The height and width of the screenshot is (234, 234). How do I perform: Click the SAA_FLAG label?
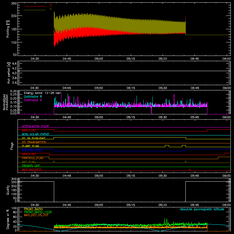click(29, 154)
